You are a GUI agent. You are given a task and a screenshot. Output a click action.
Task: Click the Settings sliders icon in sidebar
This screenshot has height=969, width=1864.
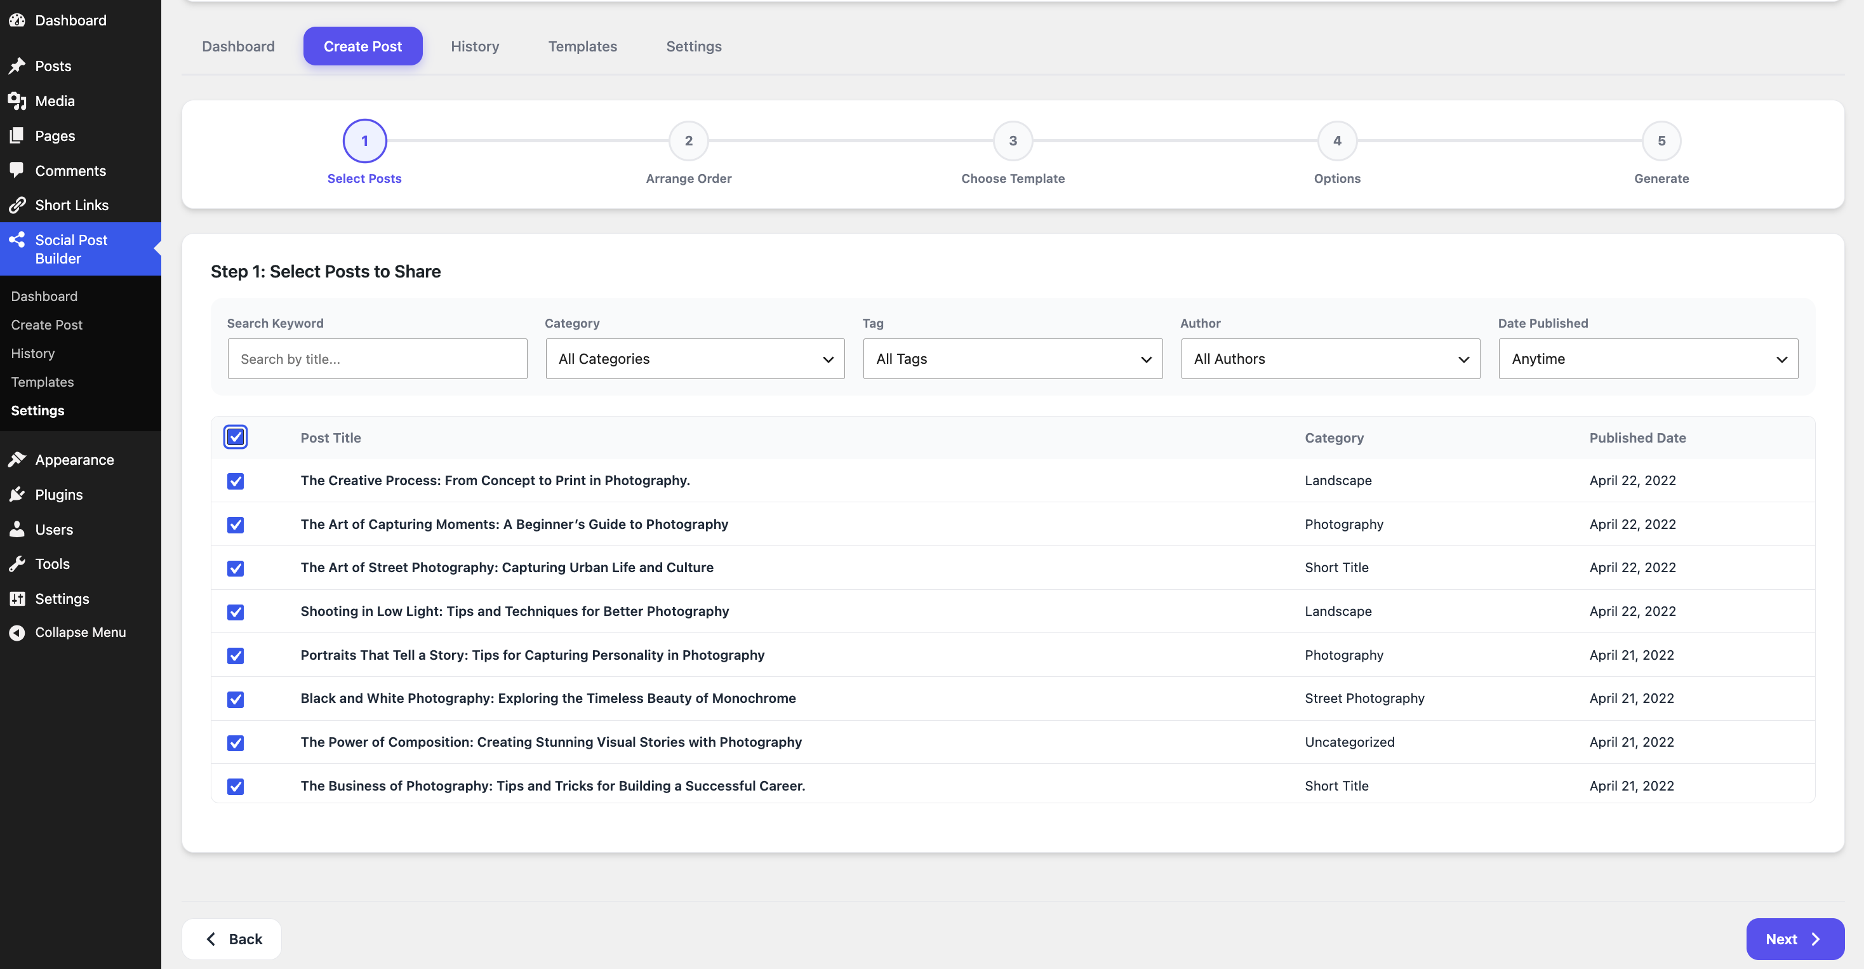pyautogui.click(x=17, y=598)
